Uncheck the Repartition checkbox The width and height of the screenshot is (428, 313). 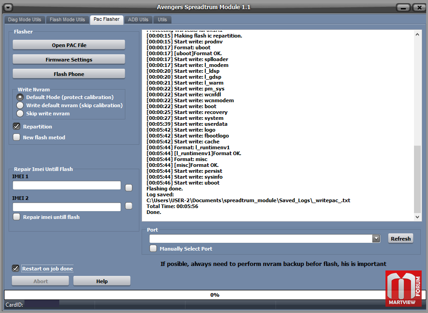point(17,126)
